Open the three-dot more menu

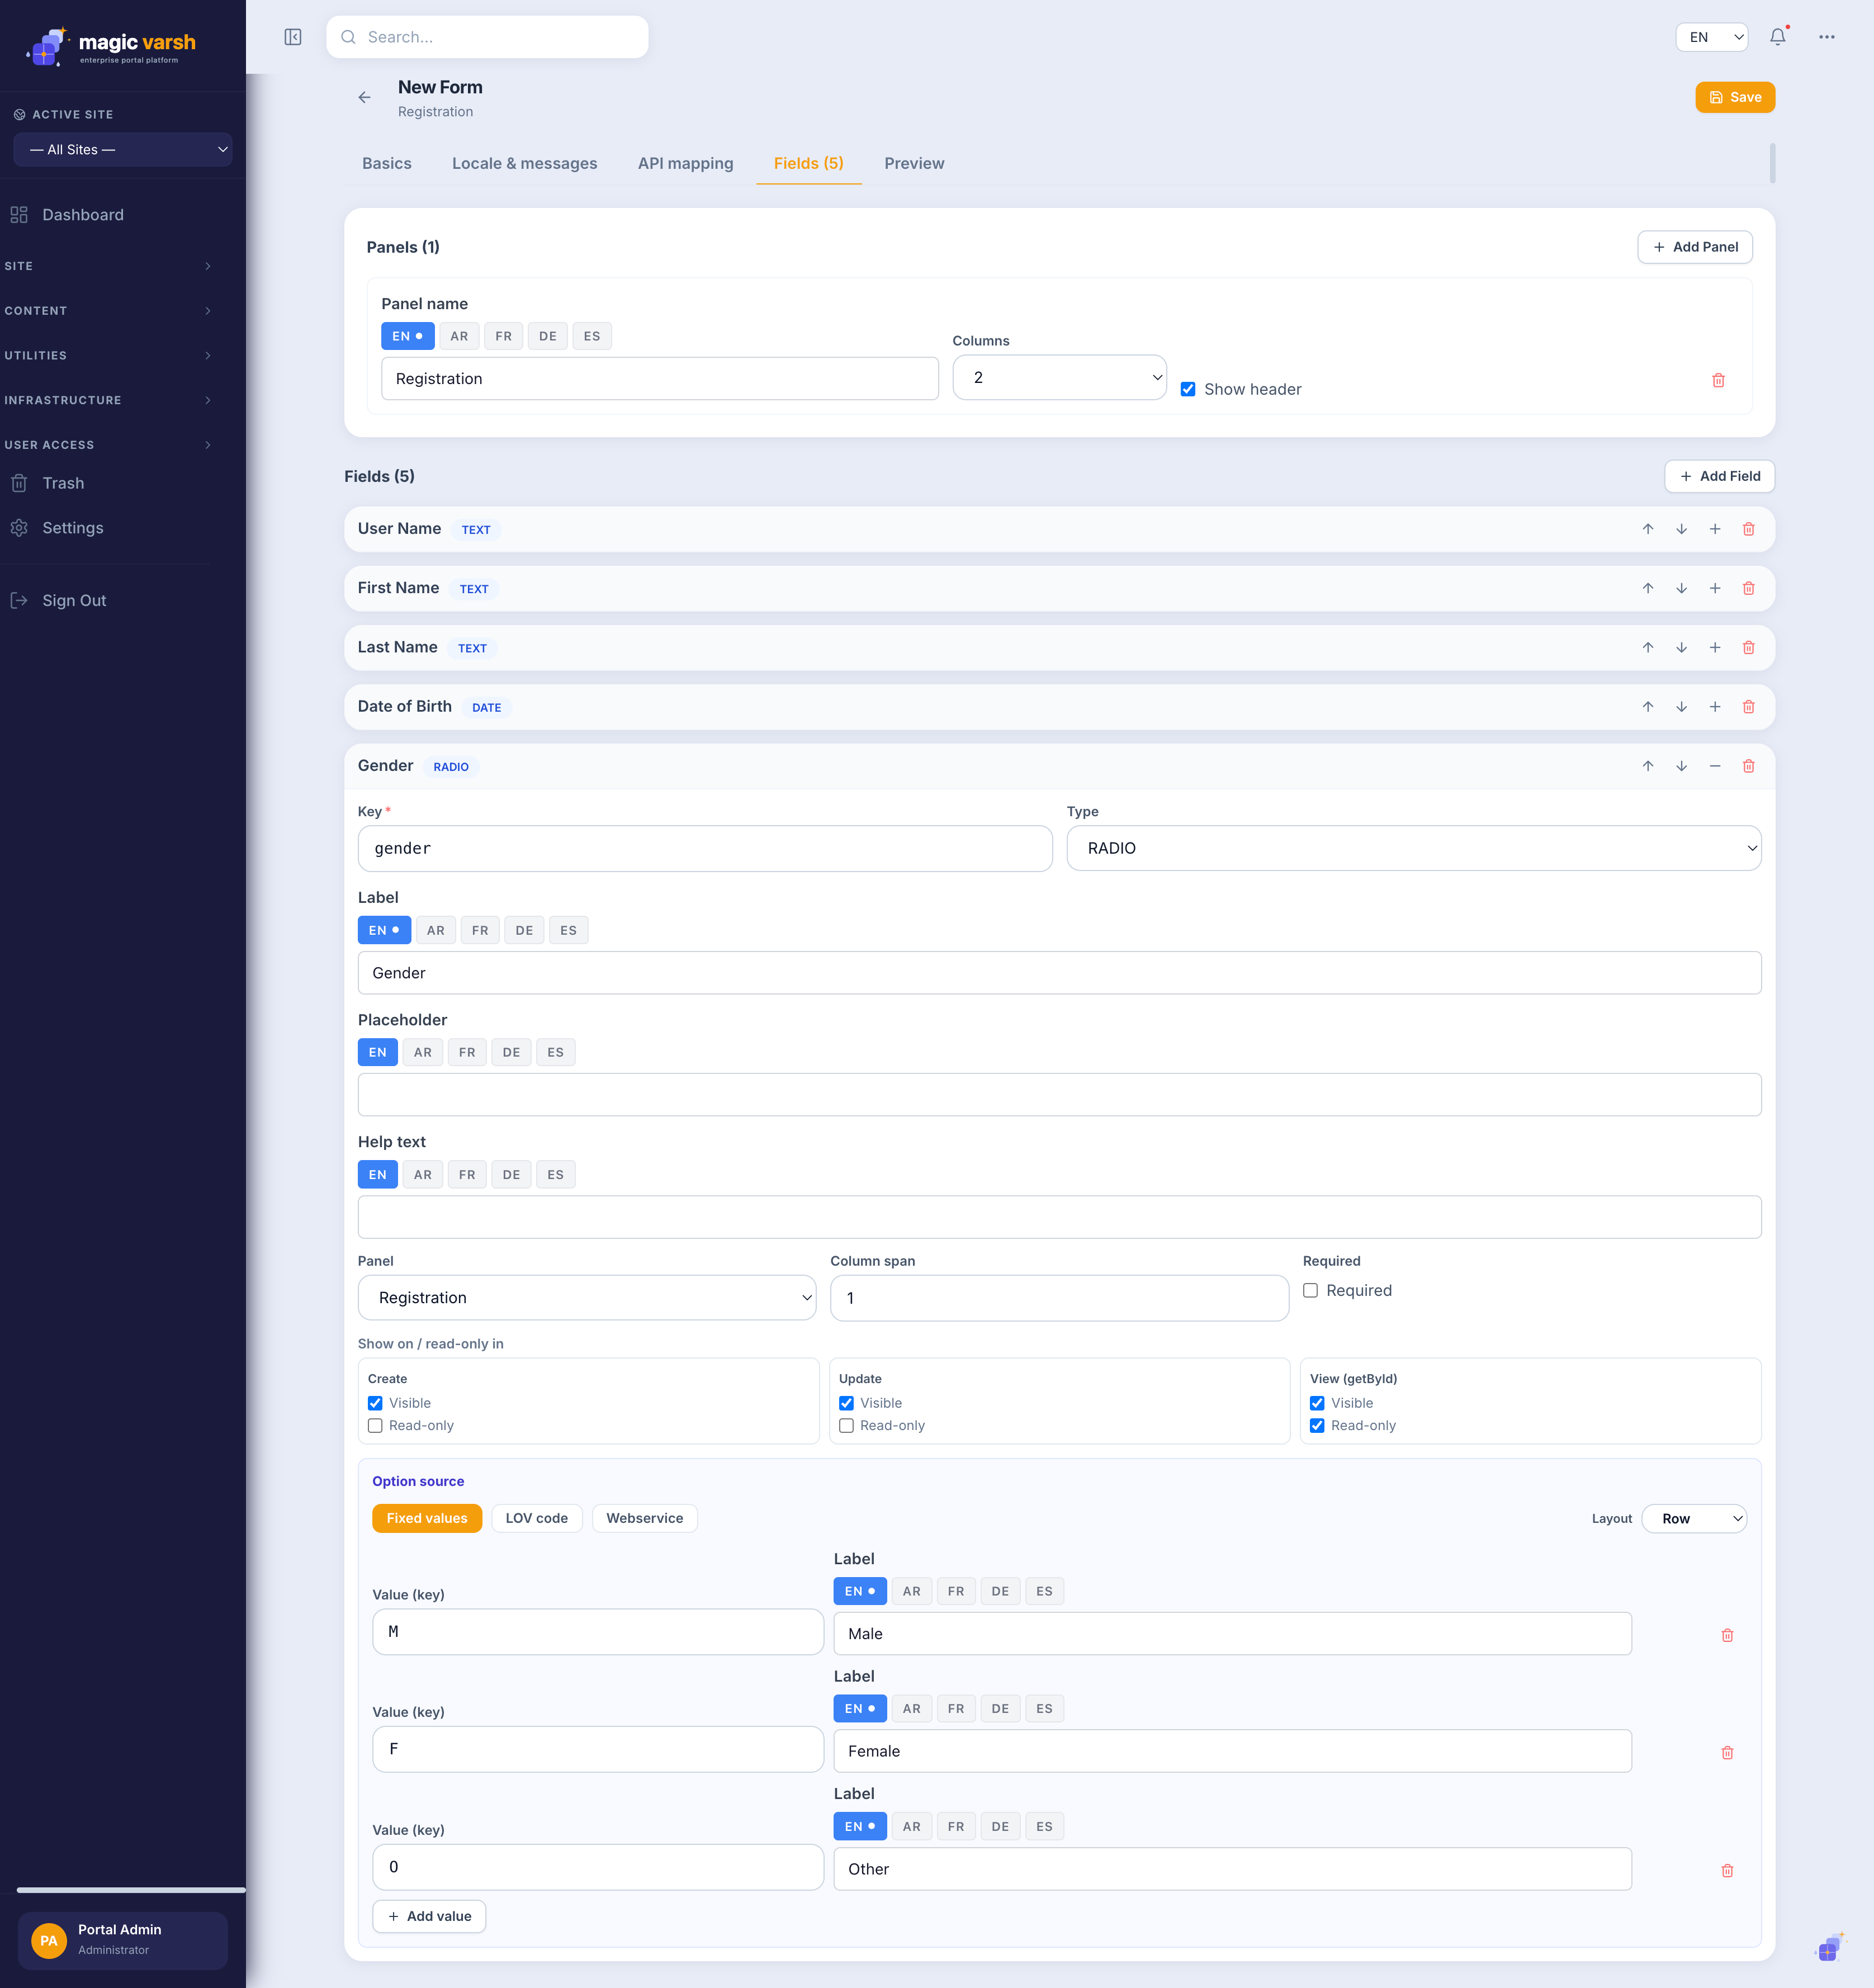[1827, 37]
